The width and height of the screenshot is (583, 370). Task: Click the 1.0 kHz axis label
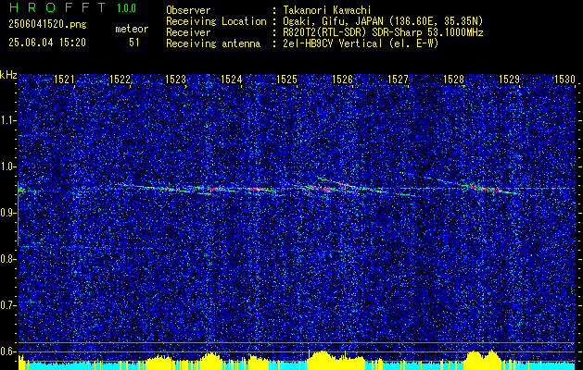click(x=7, y=166)
